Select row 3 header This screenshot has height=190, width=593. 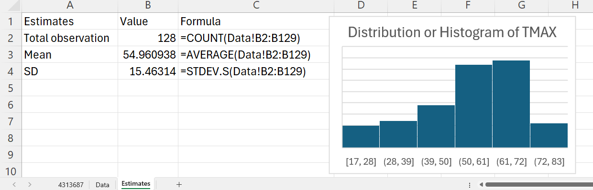(11, 55)
